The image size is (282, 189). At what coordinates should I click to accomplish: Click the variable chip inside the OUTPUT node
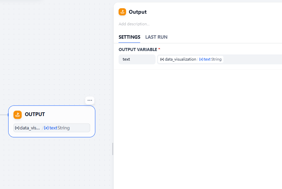pos(51,128)
